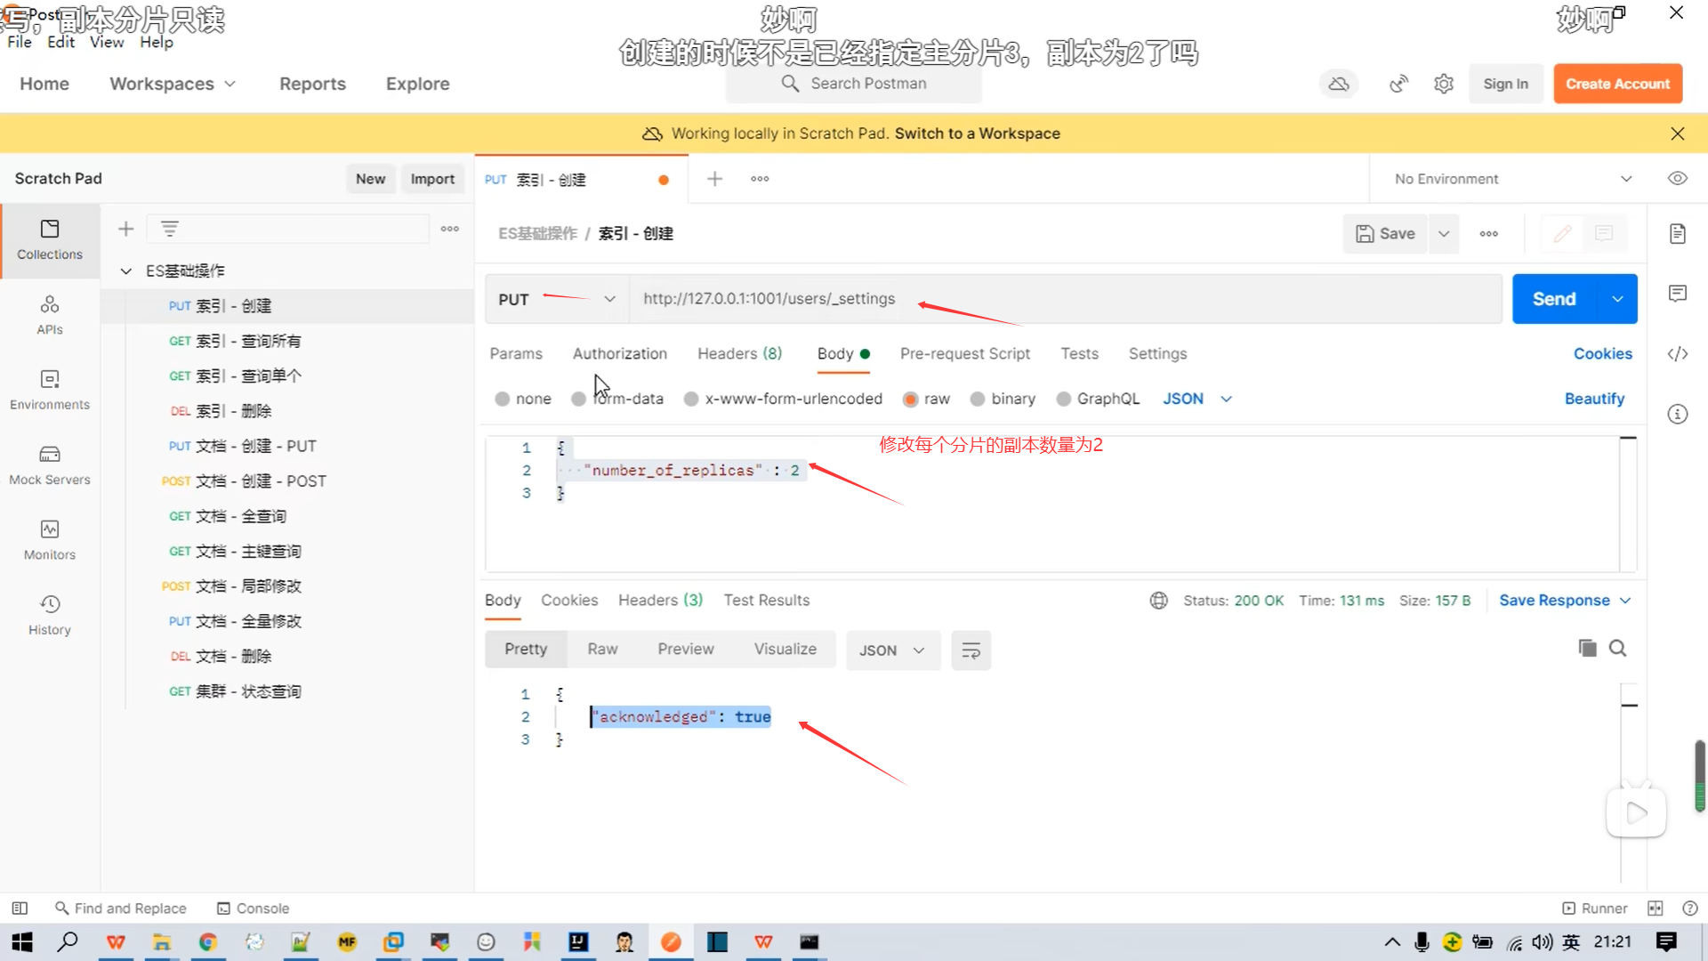Collapse the ES基础操作 collection

click(126, 271)
